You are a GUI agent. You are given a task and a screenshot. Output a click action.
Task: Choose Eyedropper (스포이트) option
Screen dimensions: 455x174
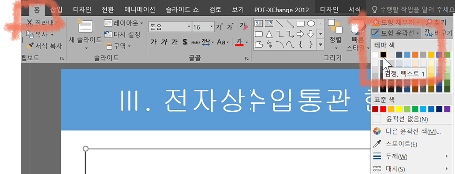(412, 144)
